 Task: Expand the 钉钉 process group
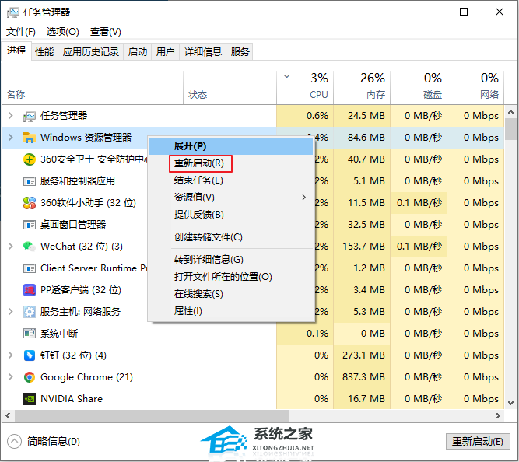click(11, 355)
